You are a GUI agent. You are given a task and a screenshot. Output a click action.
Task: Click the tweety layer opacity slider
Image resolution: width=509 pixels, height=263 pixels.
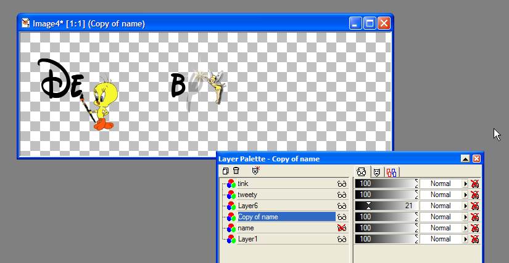pos(387,195)
